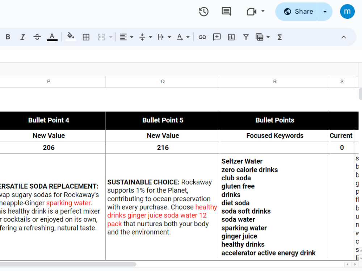This screenshot has height=271, width=362.
Task: Insert a comment with plus icon
Action: (x=217, y=37)
